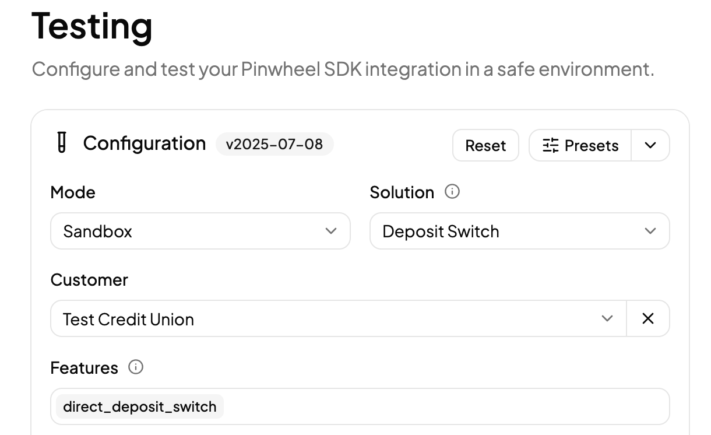Click the Presets button
Screen dimensions: 711x435
(580, 145)
